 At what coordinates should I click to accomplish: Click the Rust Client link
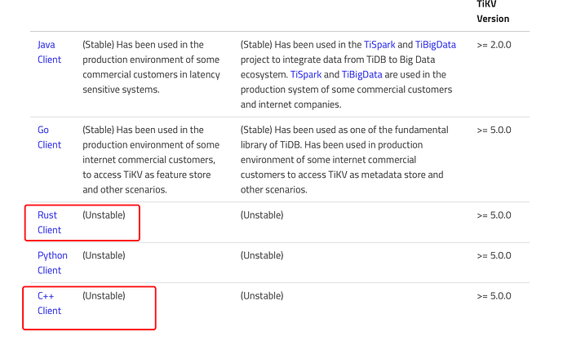coord(49,222)
